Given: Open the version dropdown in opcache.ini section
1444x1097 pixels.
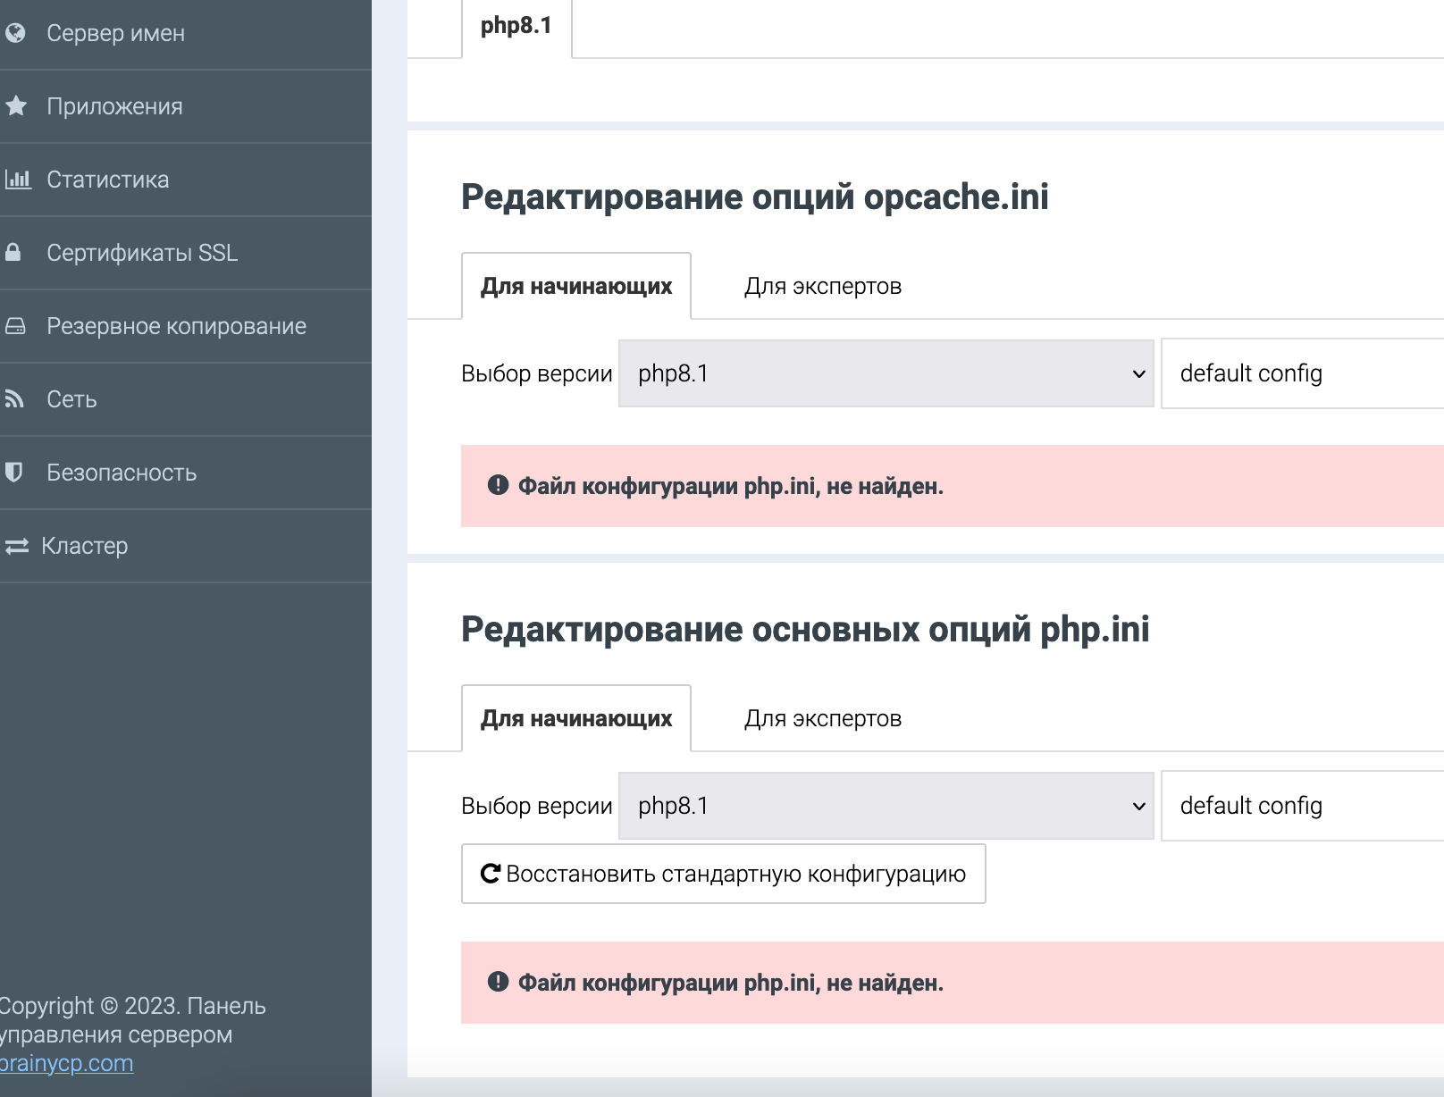Looking at the screenshot, I should (x=885, y=373).
